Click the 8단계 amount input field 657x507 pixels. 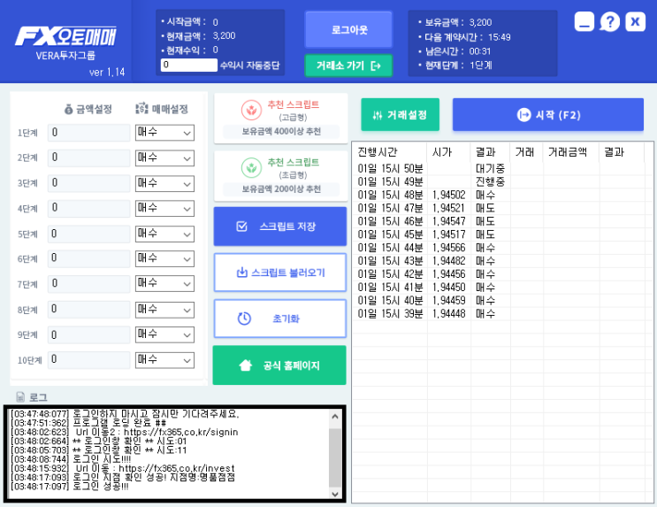pyautogui.click(x=88, y=309)
